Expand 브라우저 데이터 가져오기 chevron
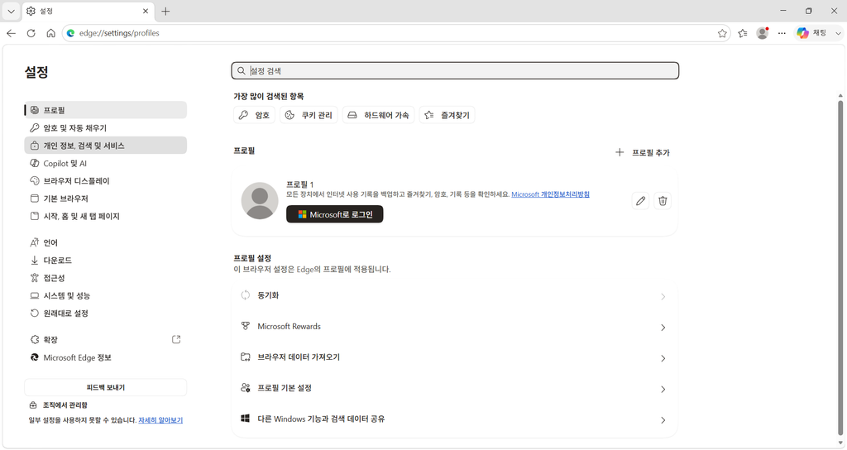Screen dimensions: 847x450 (x=663, y=358)
